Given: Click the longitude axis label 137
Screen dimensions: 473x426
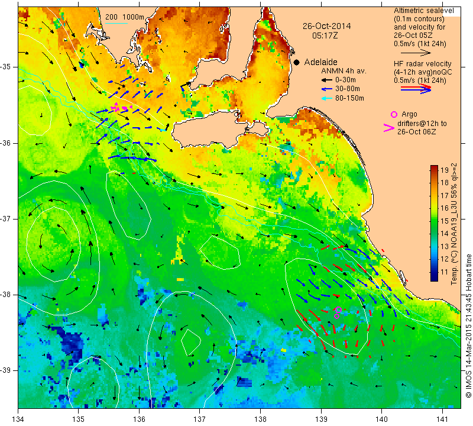Looking at the screenshot, I should click(199, 419).
